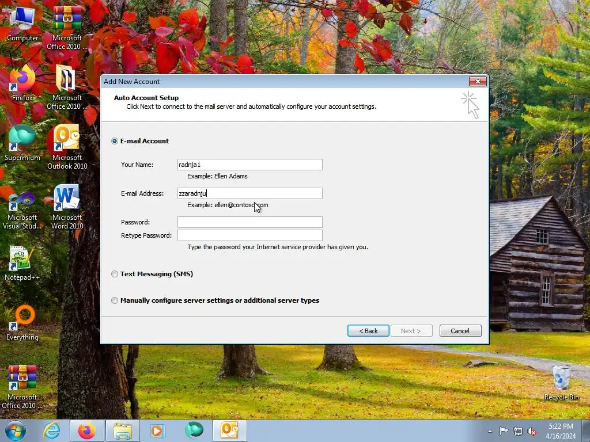Open the network status tray icon

pos(518,431)
